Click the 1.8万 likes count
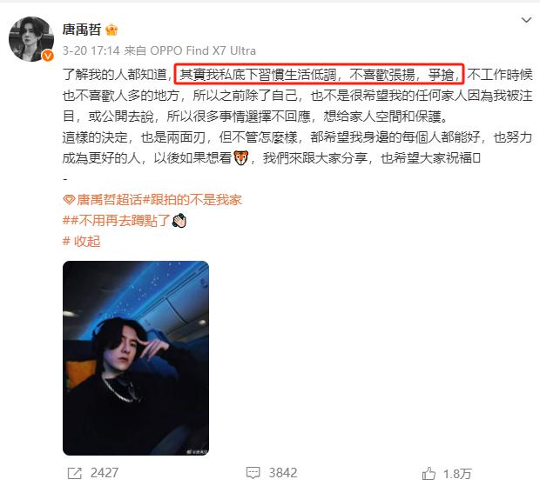Screen dimensions: 540x486 click(x=457, y=474)
